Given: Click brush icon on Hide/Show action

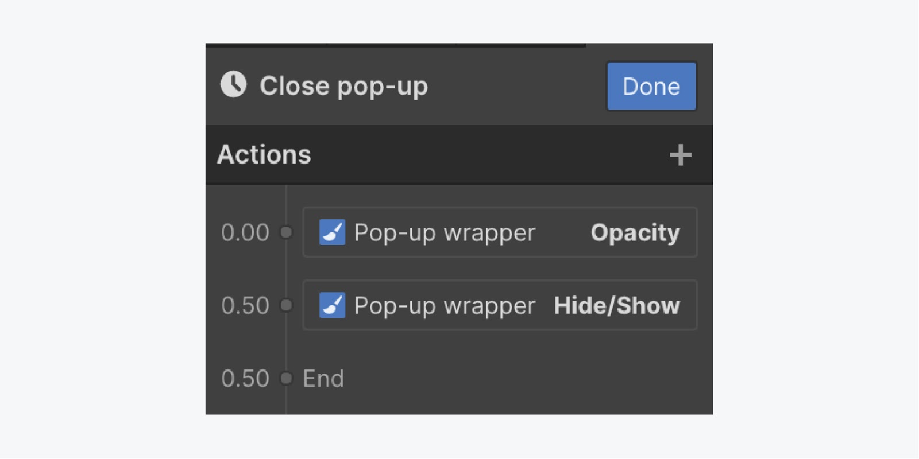Looking at the screenshot, I should coord(332,305).
